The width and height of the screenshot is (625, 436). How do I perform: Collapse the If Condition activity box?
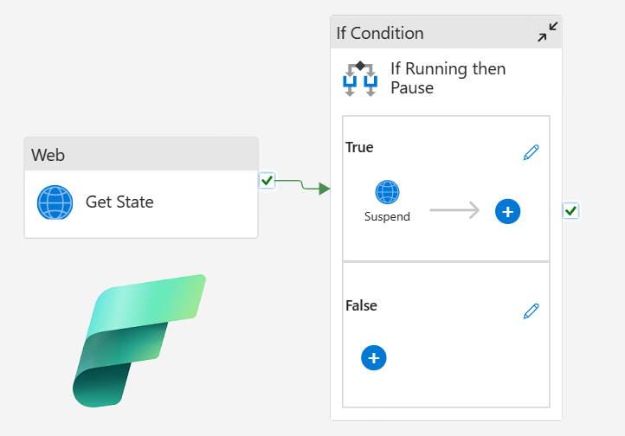point(547,33)
